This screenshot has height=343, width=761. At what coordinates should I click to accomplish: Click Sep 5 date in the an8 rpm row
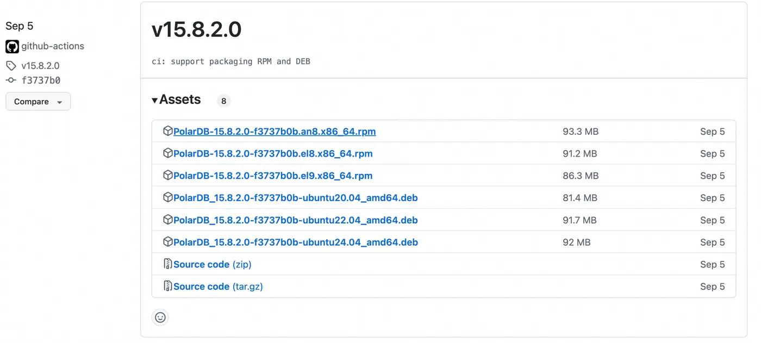[713, 132]
